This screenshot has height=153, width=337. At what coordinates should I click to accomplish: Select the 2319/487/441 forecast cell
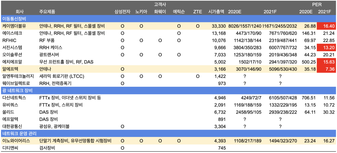pos(283,40)
